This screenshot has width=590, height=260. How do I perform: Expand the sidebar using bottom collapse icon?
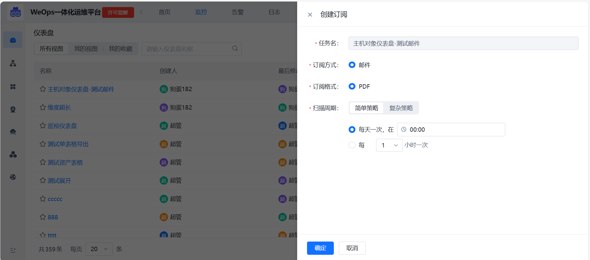coord(13,250)
